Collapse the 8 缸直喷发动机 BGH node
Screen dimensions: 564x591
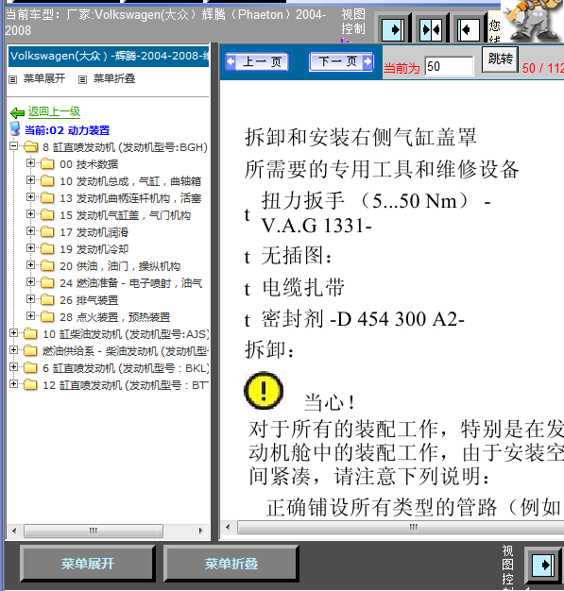point(13,146)
